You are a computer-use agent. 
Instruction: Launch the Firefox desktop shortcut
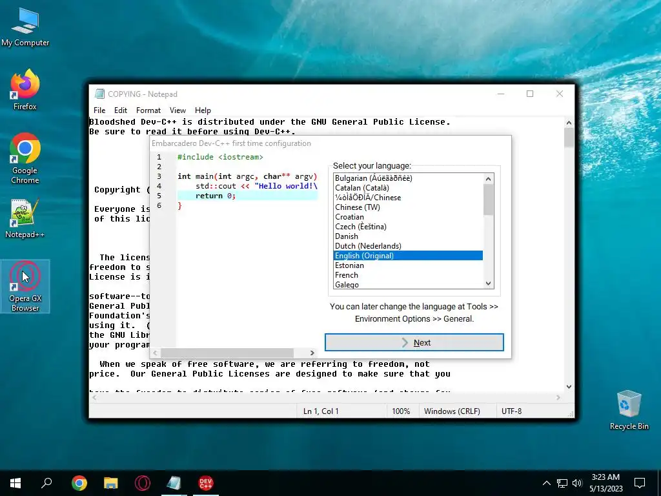click(x=25, y=89)
